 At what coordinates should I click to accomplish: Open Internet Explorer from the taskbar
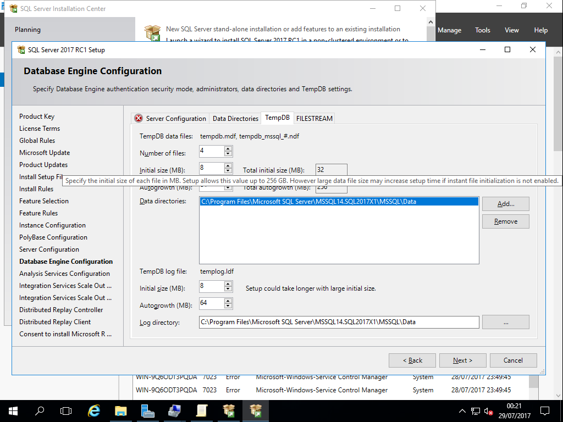point(94,410)
